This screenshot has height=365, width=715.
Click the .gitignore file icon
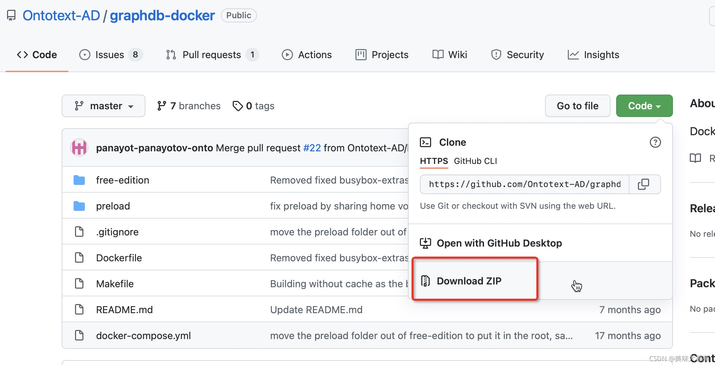79,232
